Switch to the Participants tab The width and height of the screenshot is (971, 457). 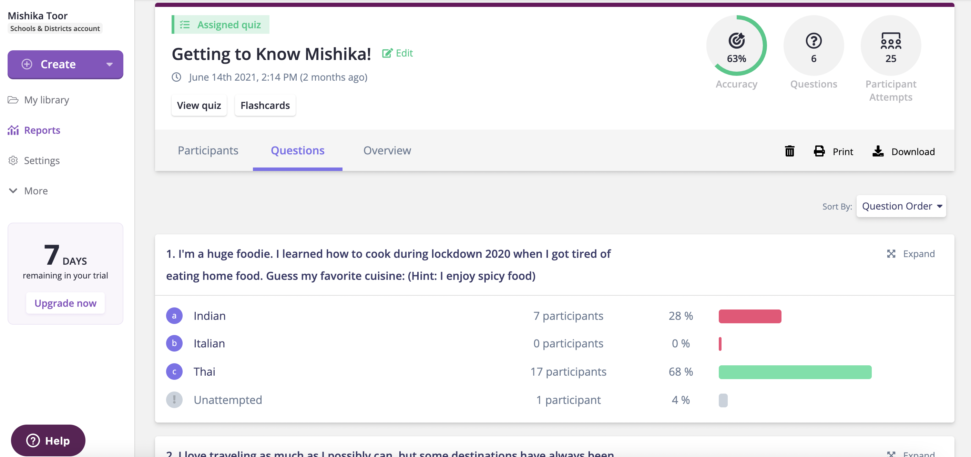coord(208,151)
